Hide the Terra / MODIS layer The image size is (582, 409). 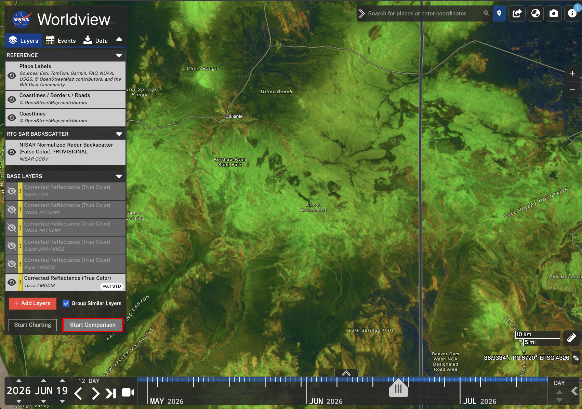click(x=12, y=282)
